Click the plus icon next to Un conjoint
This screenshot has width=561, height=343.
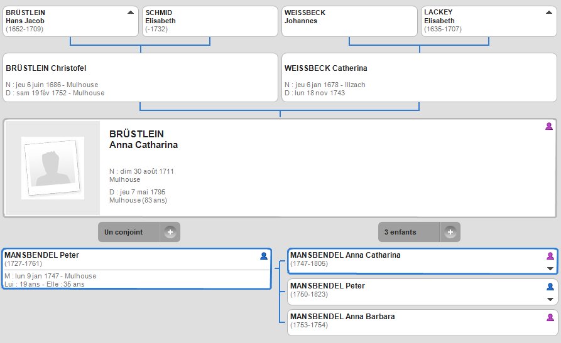tap(170, 232)
